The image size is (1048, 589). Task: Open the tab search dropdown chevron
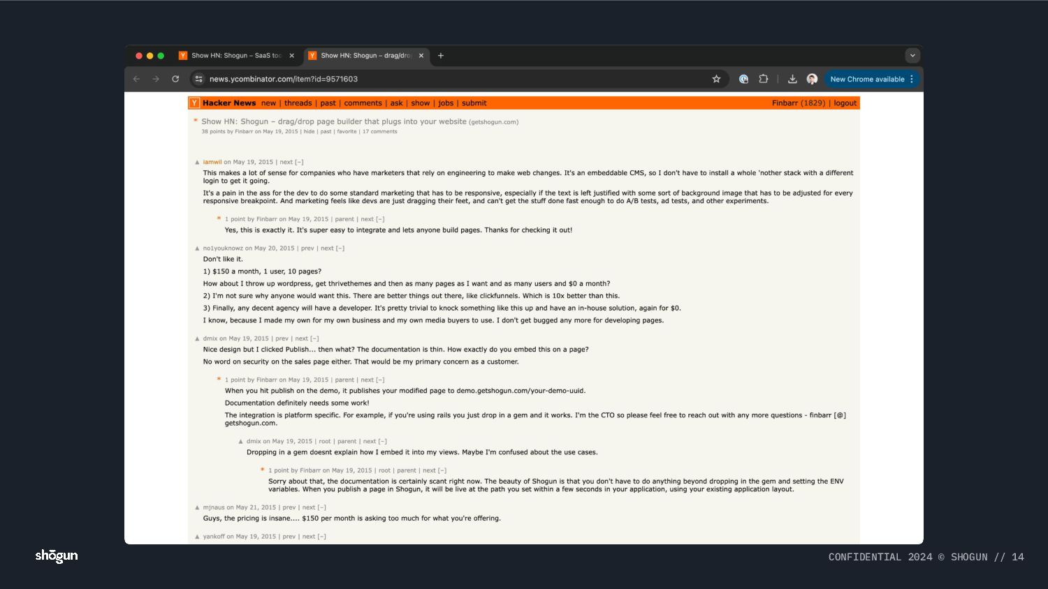click(912, 55)
